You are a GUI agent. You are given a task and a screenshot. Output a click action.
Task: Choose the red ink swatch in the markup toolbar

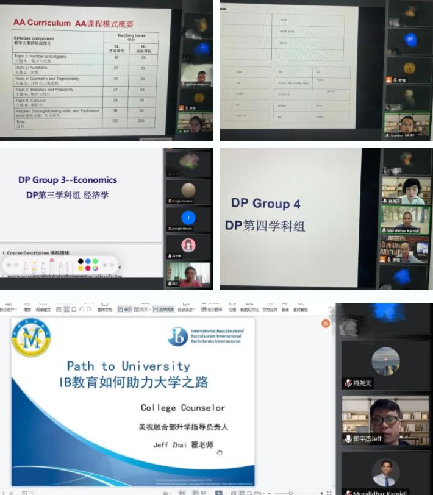pos(88,268)
